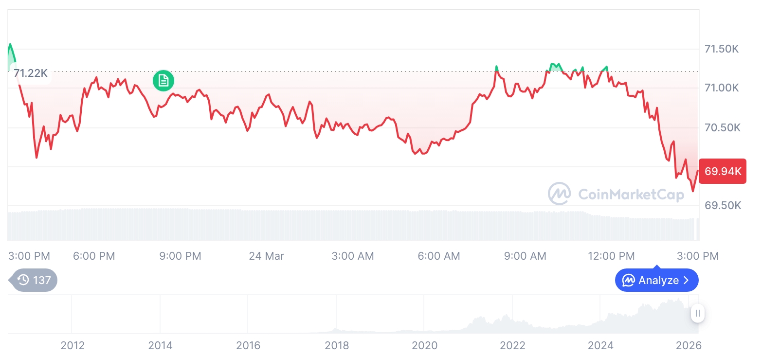Open the 137 events history badge

click(x=34, y=280)
